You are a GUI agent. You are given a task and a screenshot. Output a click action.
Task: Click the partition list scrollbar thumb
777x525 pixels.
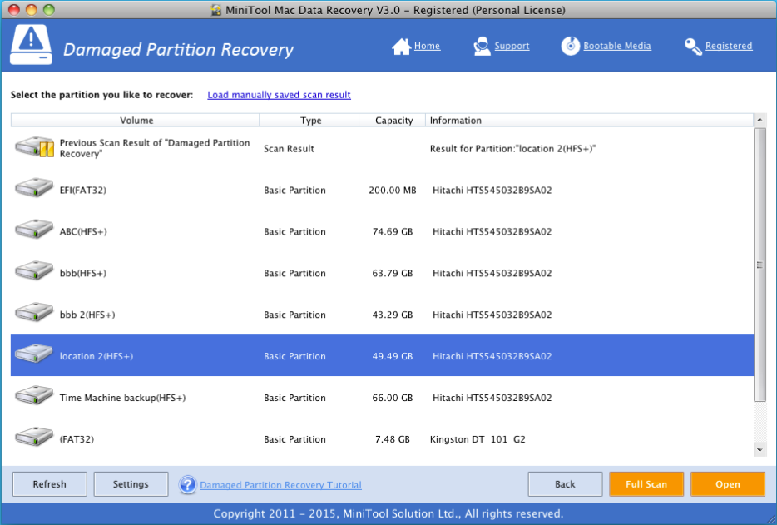(760, 265)
